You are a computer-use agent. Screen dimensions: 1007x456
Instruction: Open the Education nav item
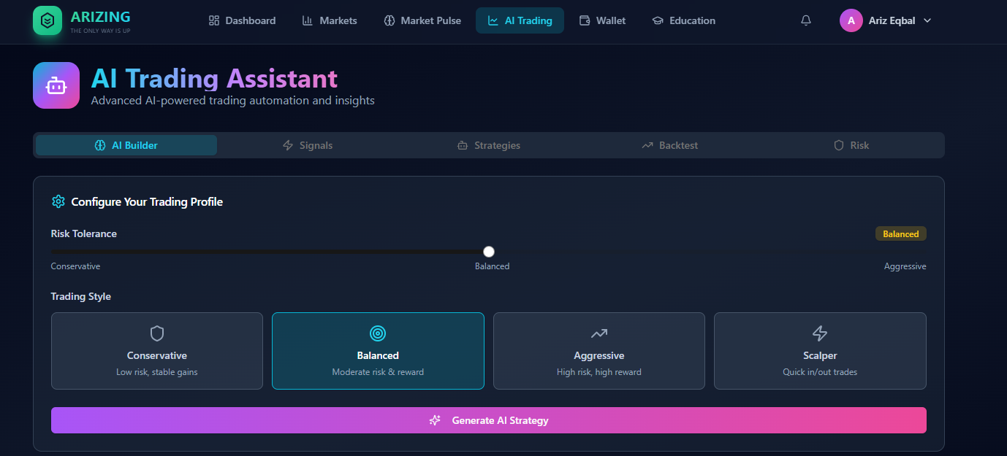pyautogui.click(x=683, y=20)
